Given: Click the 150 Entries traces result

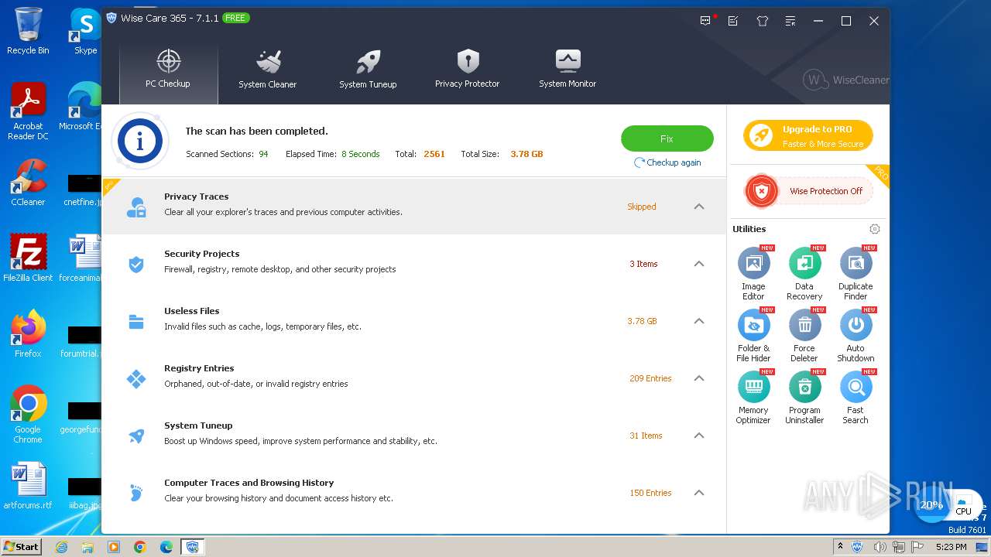Looking at the screenshot, I should click(x=650, y=493).
